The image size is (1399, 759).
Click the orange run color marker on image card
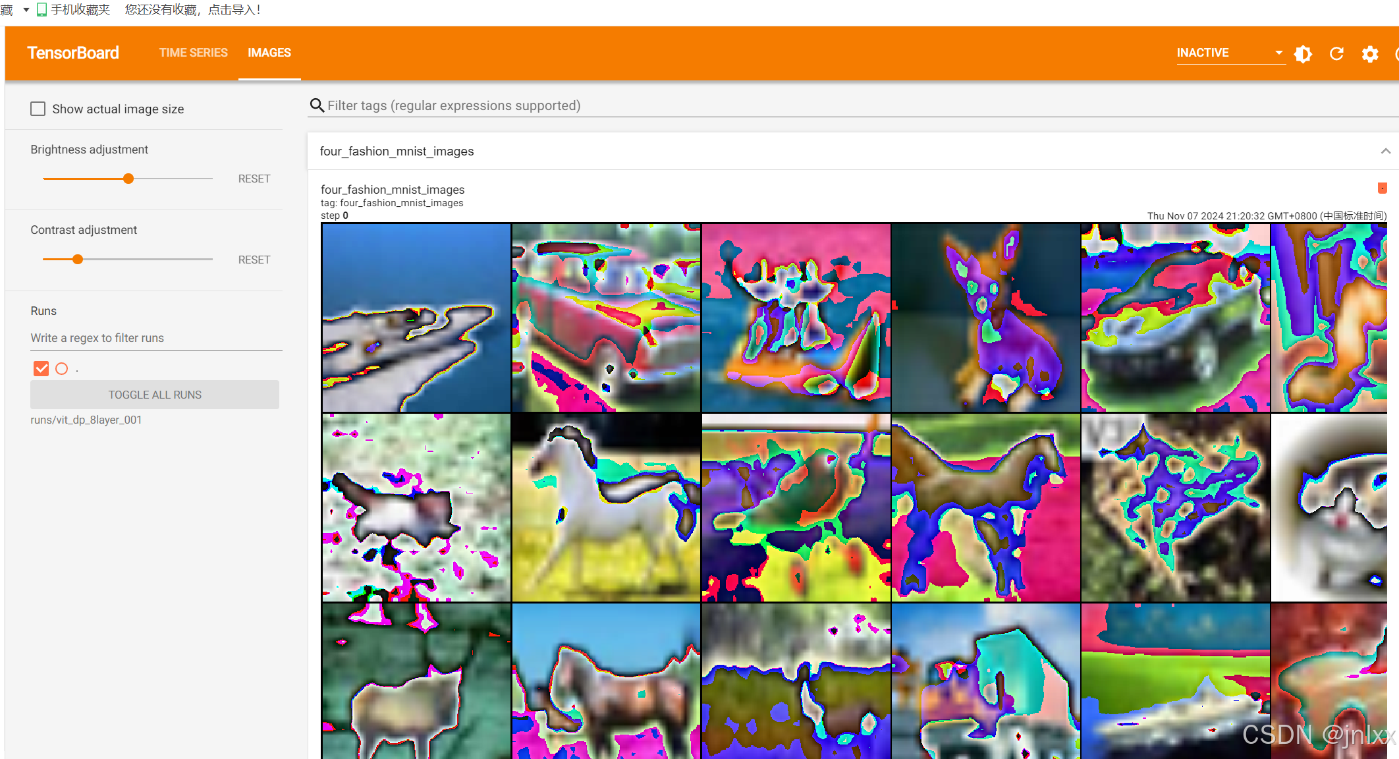[1382, 188]
